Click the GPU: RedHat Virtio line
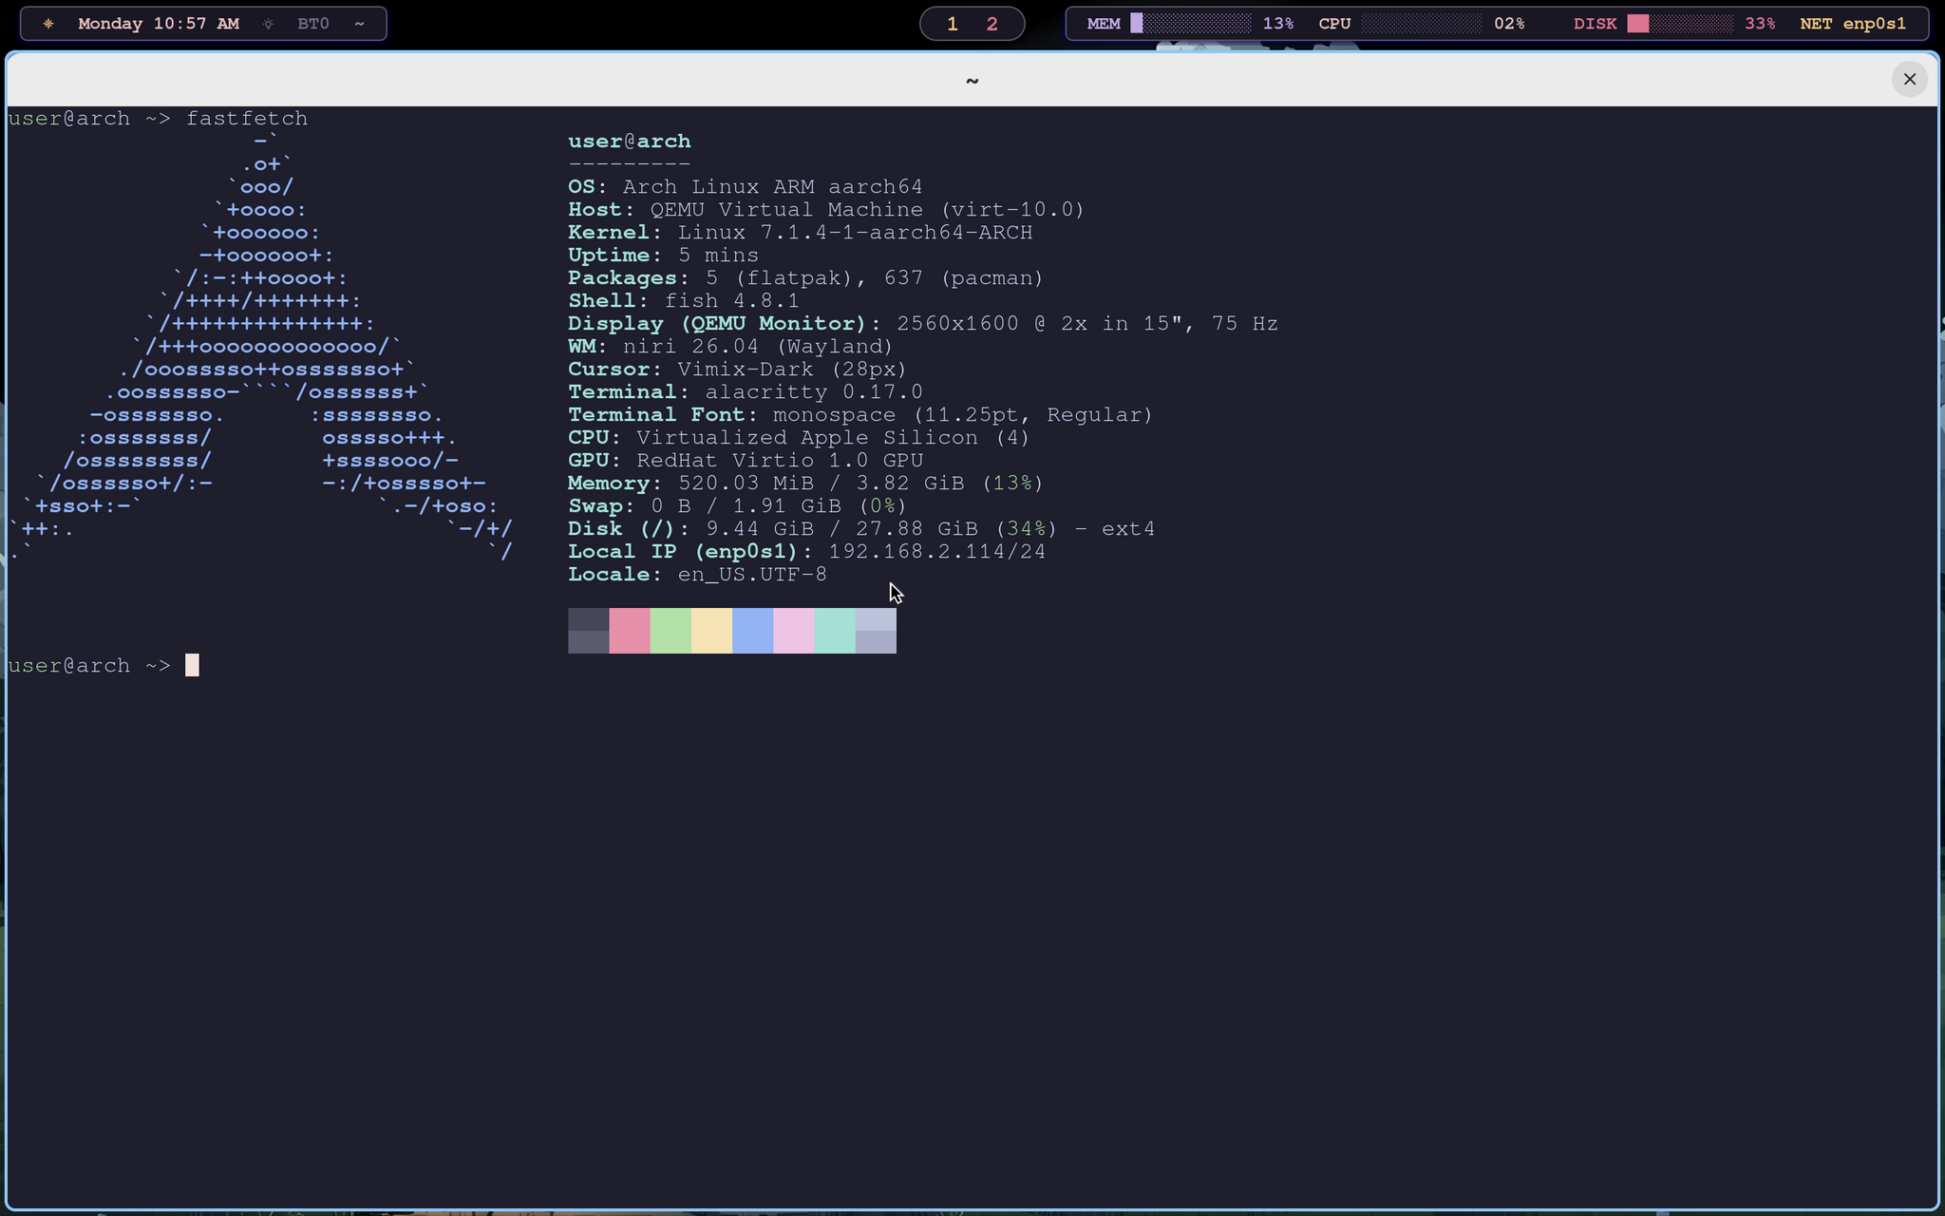The image size is (1945, 1216). tap(746, 461)
